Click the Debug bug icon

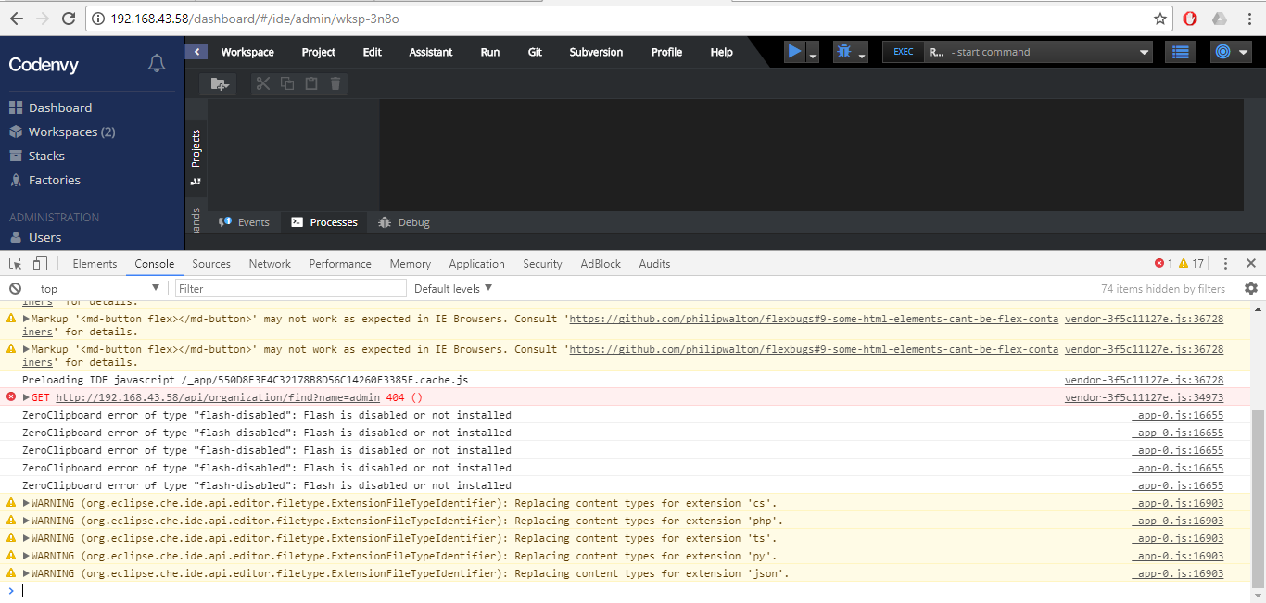842,51
